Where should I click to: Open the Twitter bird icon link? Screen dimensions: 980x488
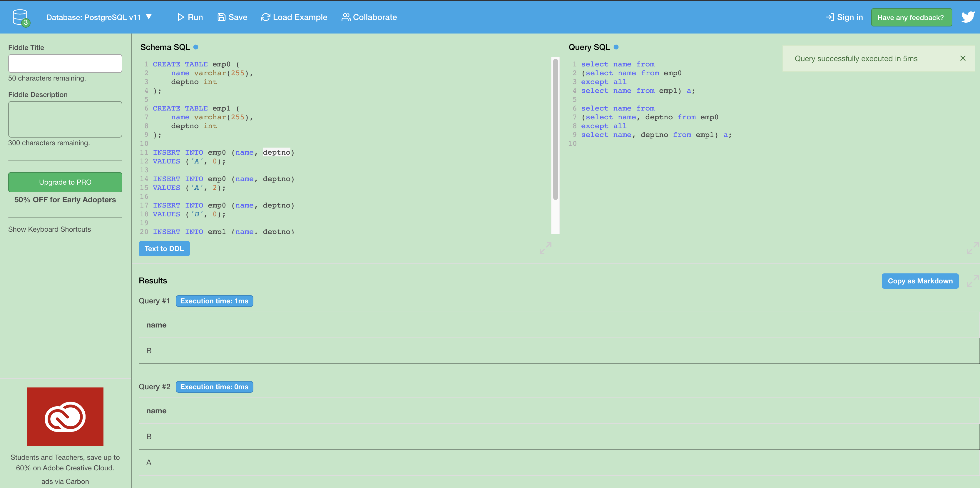(x=968, y=17)
